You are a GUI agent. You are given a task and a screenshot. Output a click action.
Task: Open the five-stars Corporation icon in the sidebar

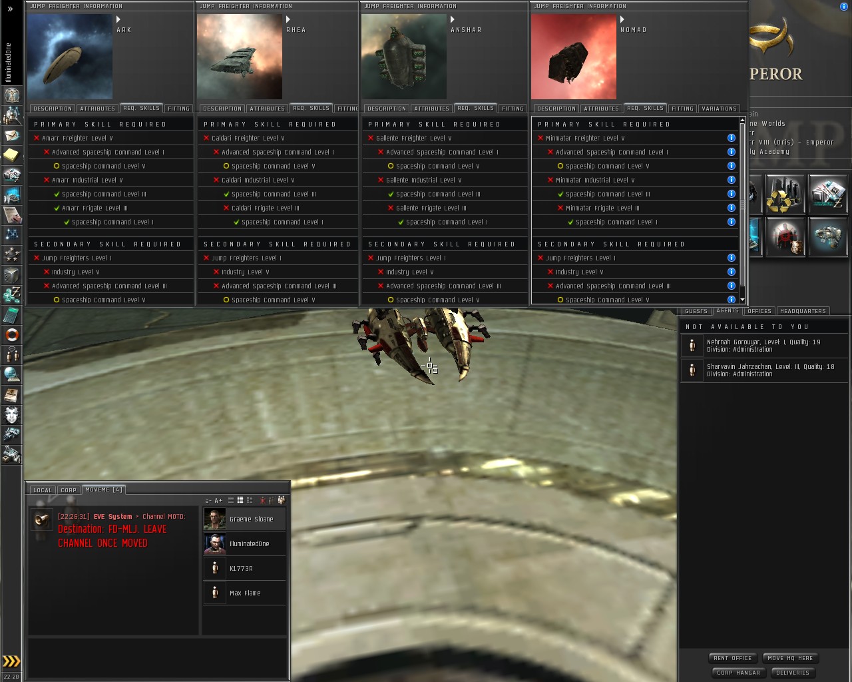click(x=11, y=254)
